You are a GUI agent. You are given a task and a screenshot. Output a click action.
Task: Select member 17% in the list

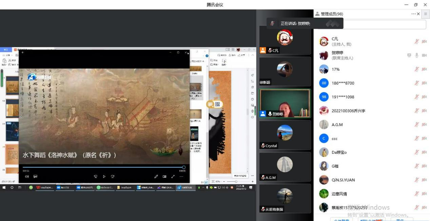click(x=372, y=69)
